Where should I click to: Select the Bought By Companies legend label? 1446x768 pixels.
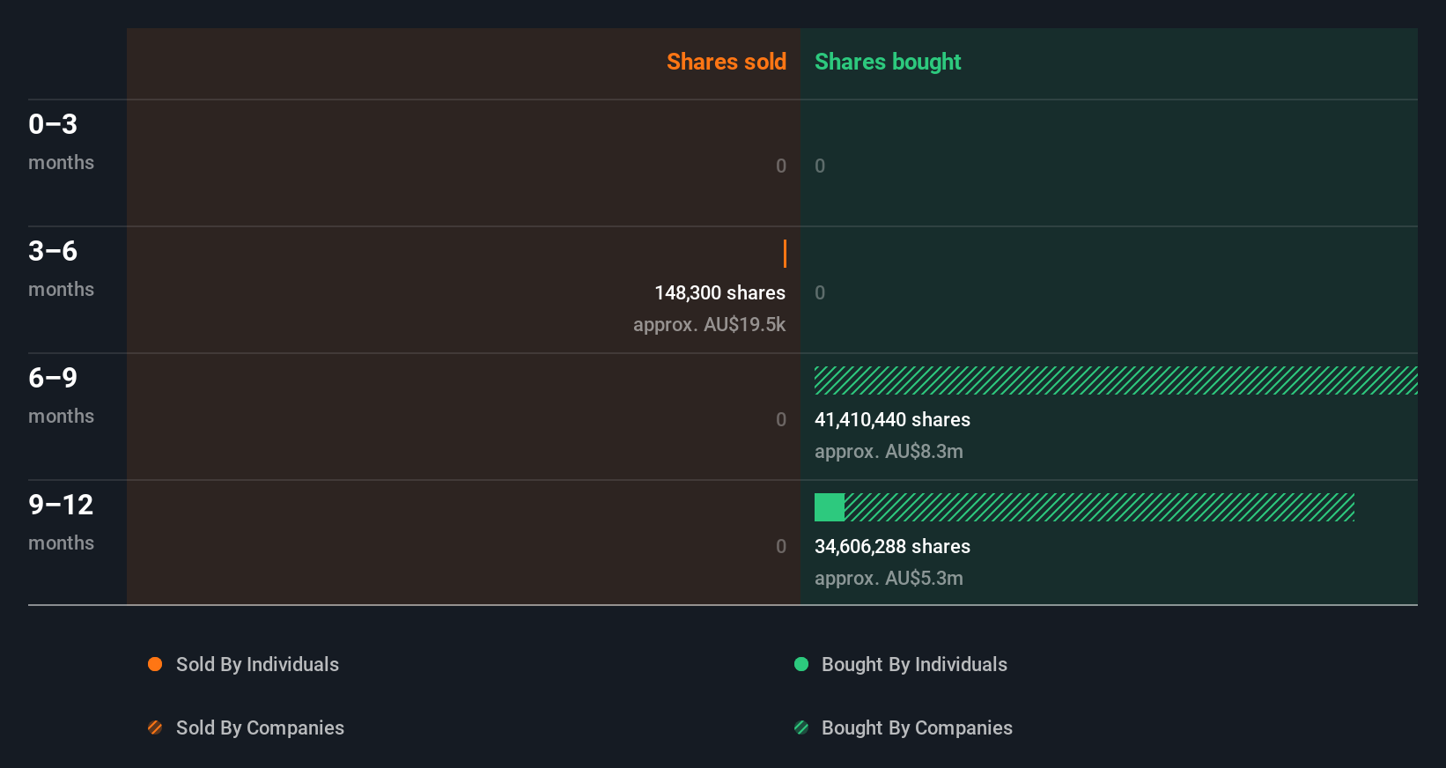point(917,728)
